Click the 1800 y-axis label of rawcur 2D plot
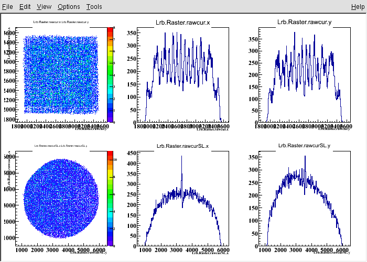The image size is (367, 262). click(x=10, y=119)
